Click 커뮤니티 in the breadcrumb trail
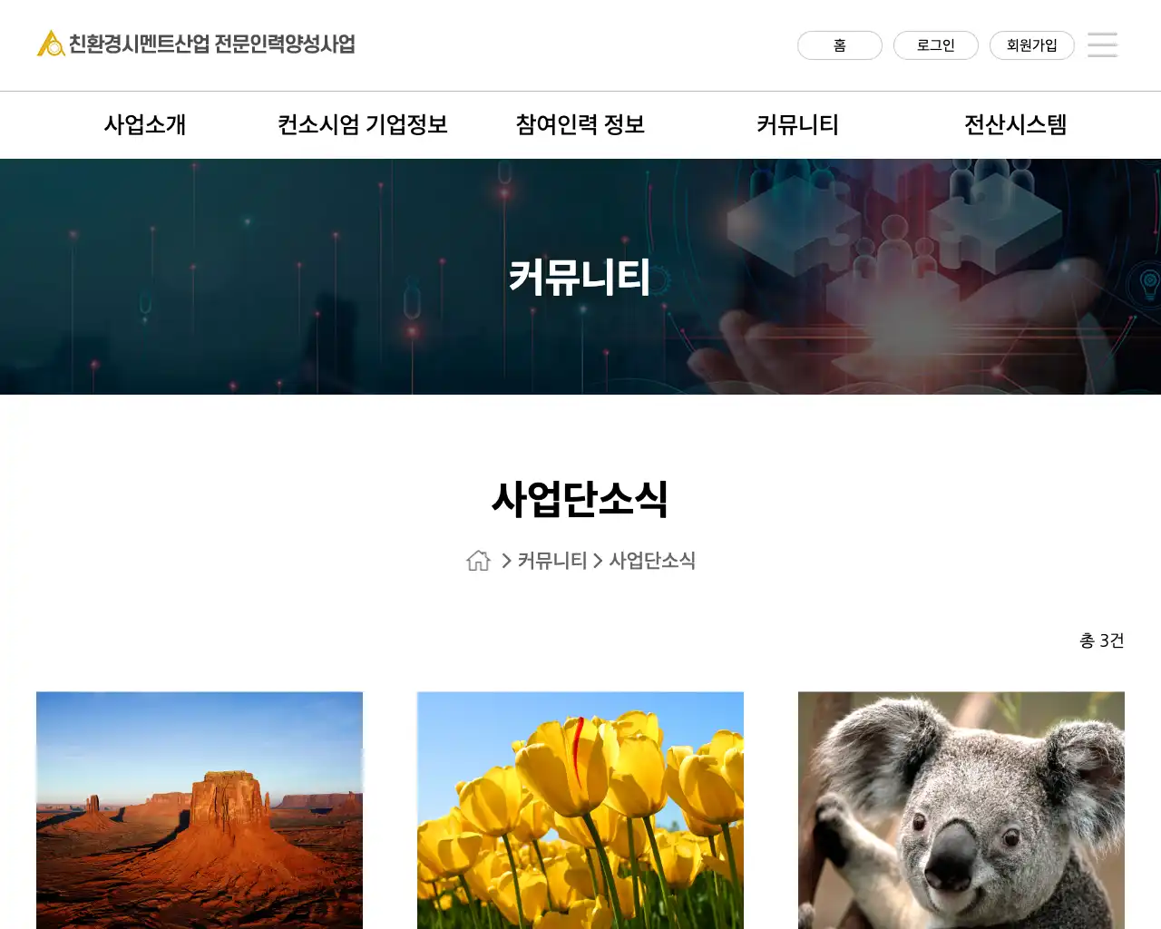The height and width of the screenshot is (929, 1161). [x=551, y=561]
